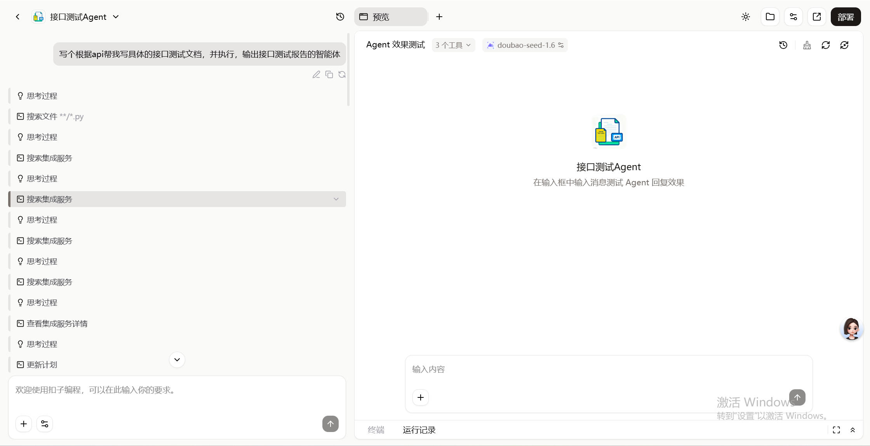Open left chat input settings sliders icon
Screen dimensions: 870x446
pyautogui.click(x=45, y=424)
